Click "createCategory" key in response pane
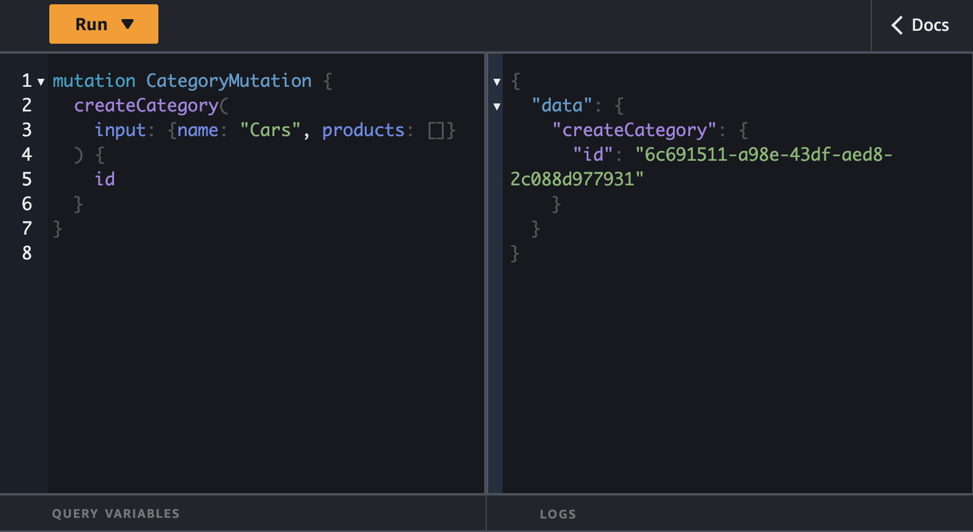Image resolution: width=973 pixels, height=532 pixels. point(634,130)
